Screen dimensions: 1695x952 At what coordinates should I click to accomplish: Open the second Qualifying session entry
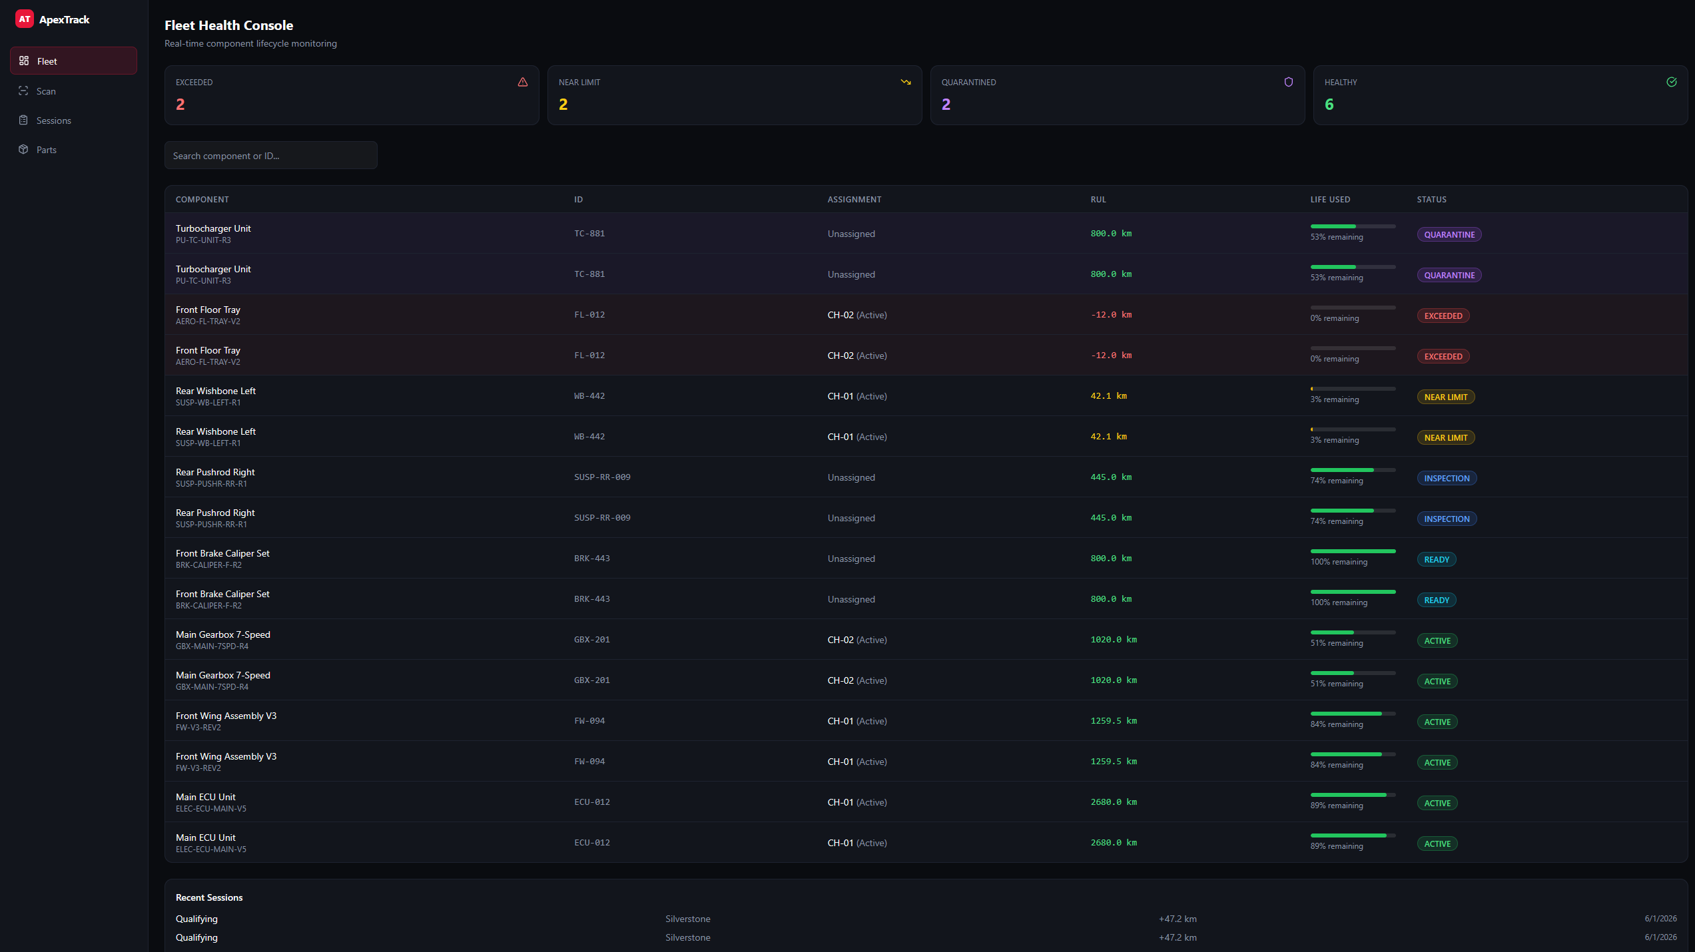click(196, 937)
